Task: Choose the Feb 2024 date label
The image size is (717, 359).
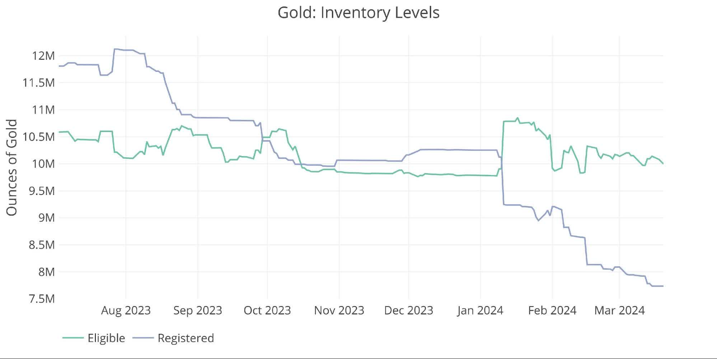Action: point(552,310)
